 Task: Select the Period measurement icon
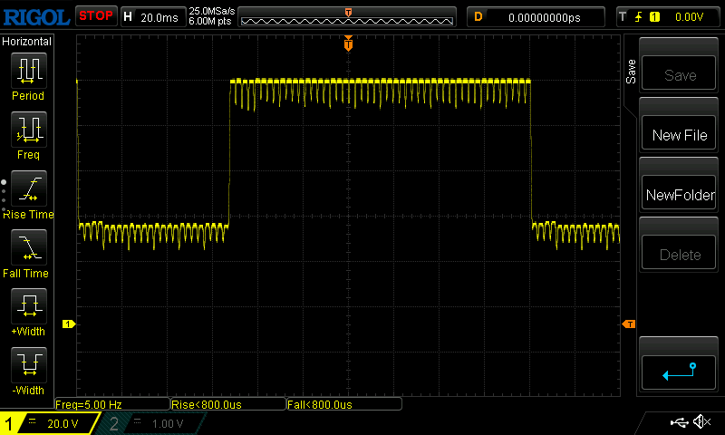point(27,71)
